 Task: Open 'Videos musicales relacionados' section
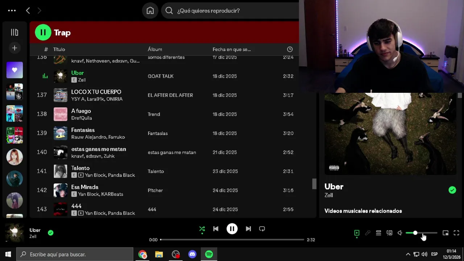pos(363,211)
